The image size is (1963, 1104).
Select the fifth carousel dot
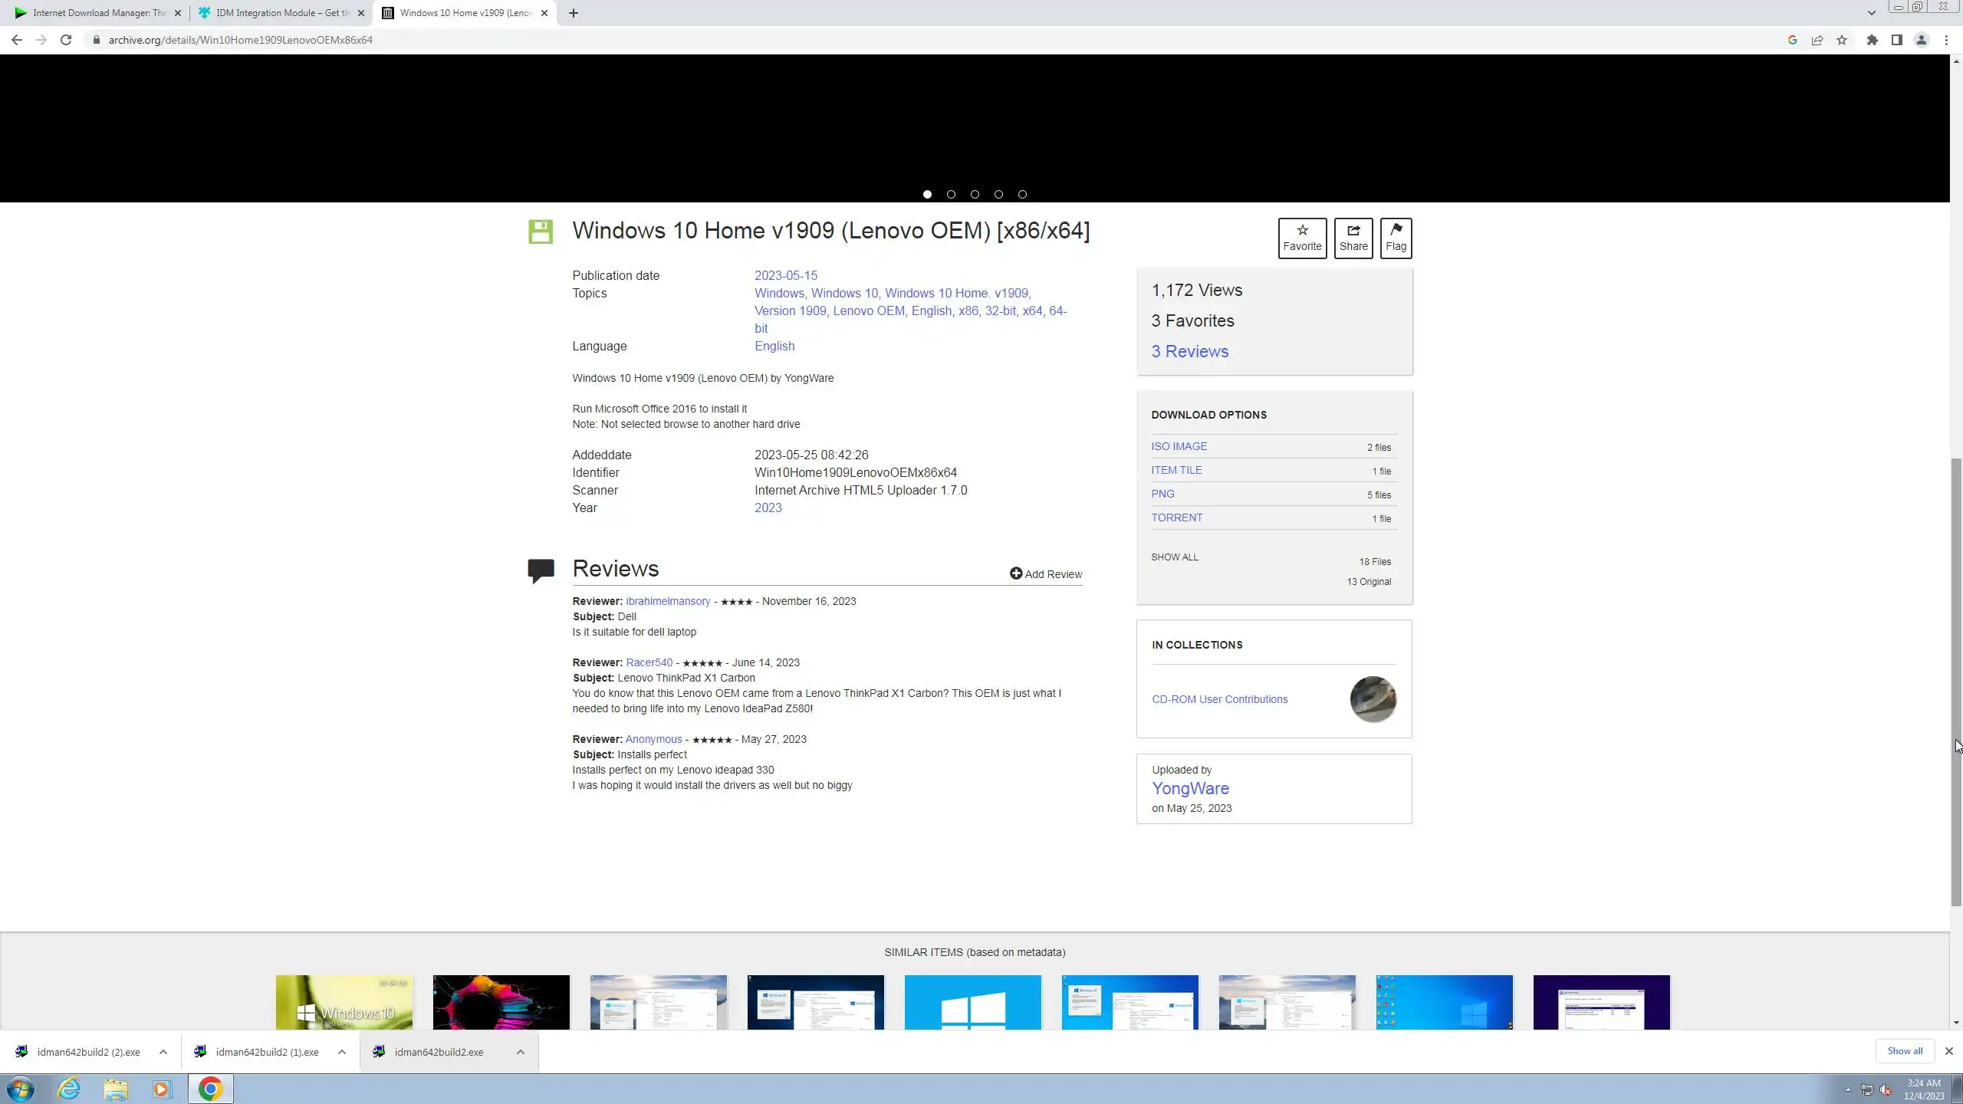1022,195
